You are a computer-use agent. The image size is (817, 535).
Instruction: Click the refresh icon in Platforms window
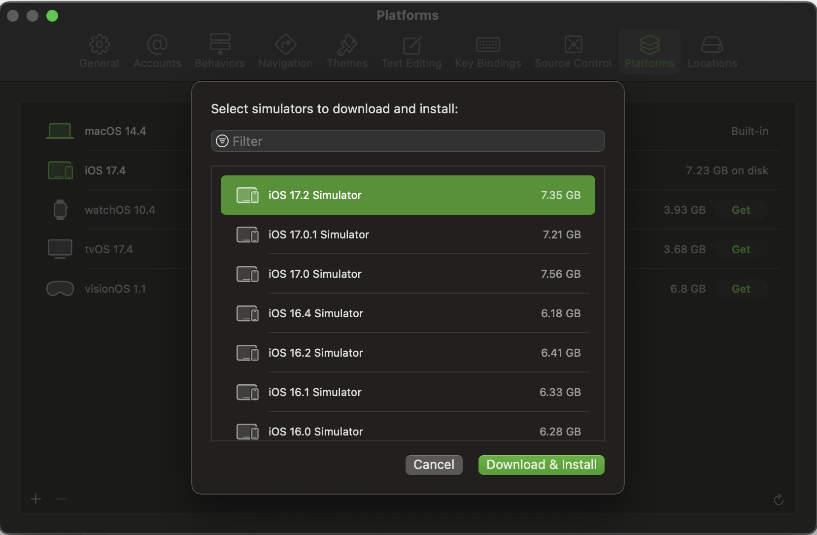pos(779,500)
